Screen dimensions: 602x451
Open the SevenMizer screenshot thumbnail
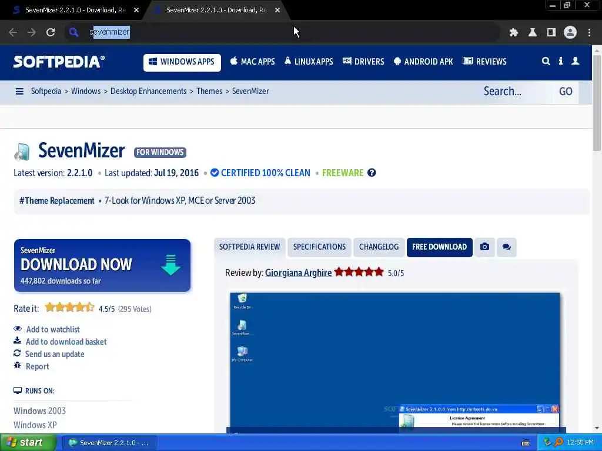[x=394, y=363]
